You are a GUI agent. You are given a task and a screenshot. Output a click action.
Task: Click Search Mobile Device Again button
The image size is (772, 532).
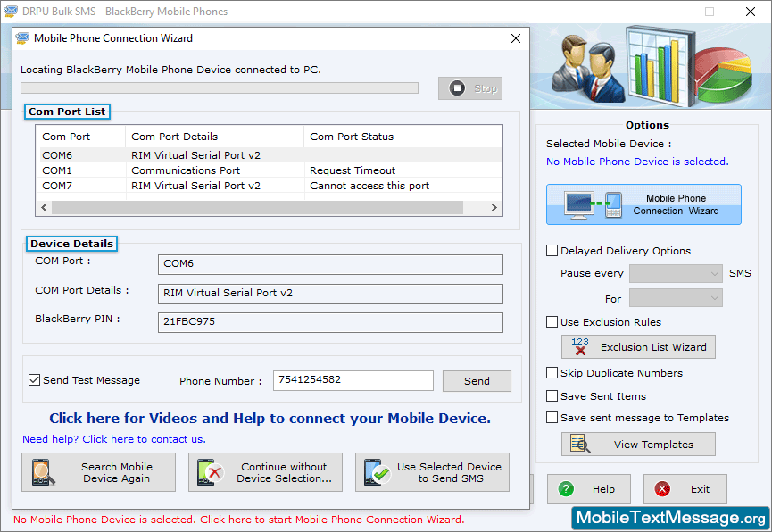pos(98,472)
